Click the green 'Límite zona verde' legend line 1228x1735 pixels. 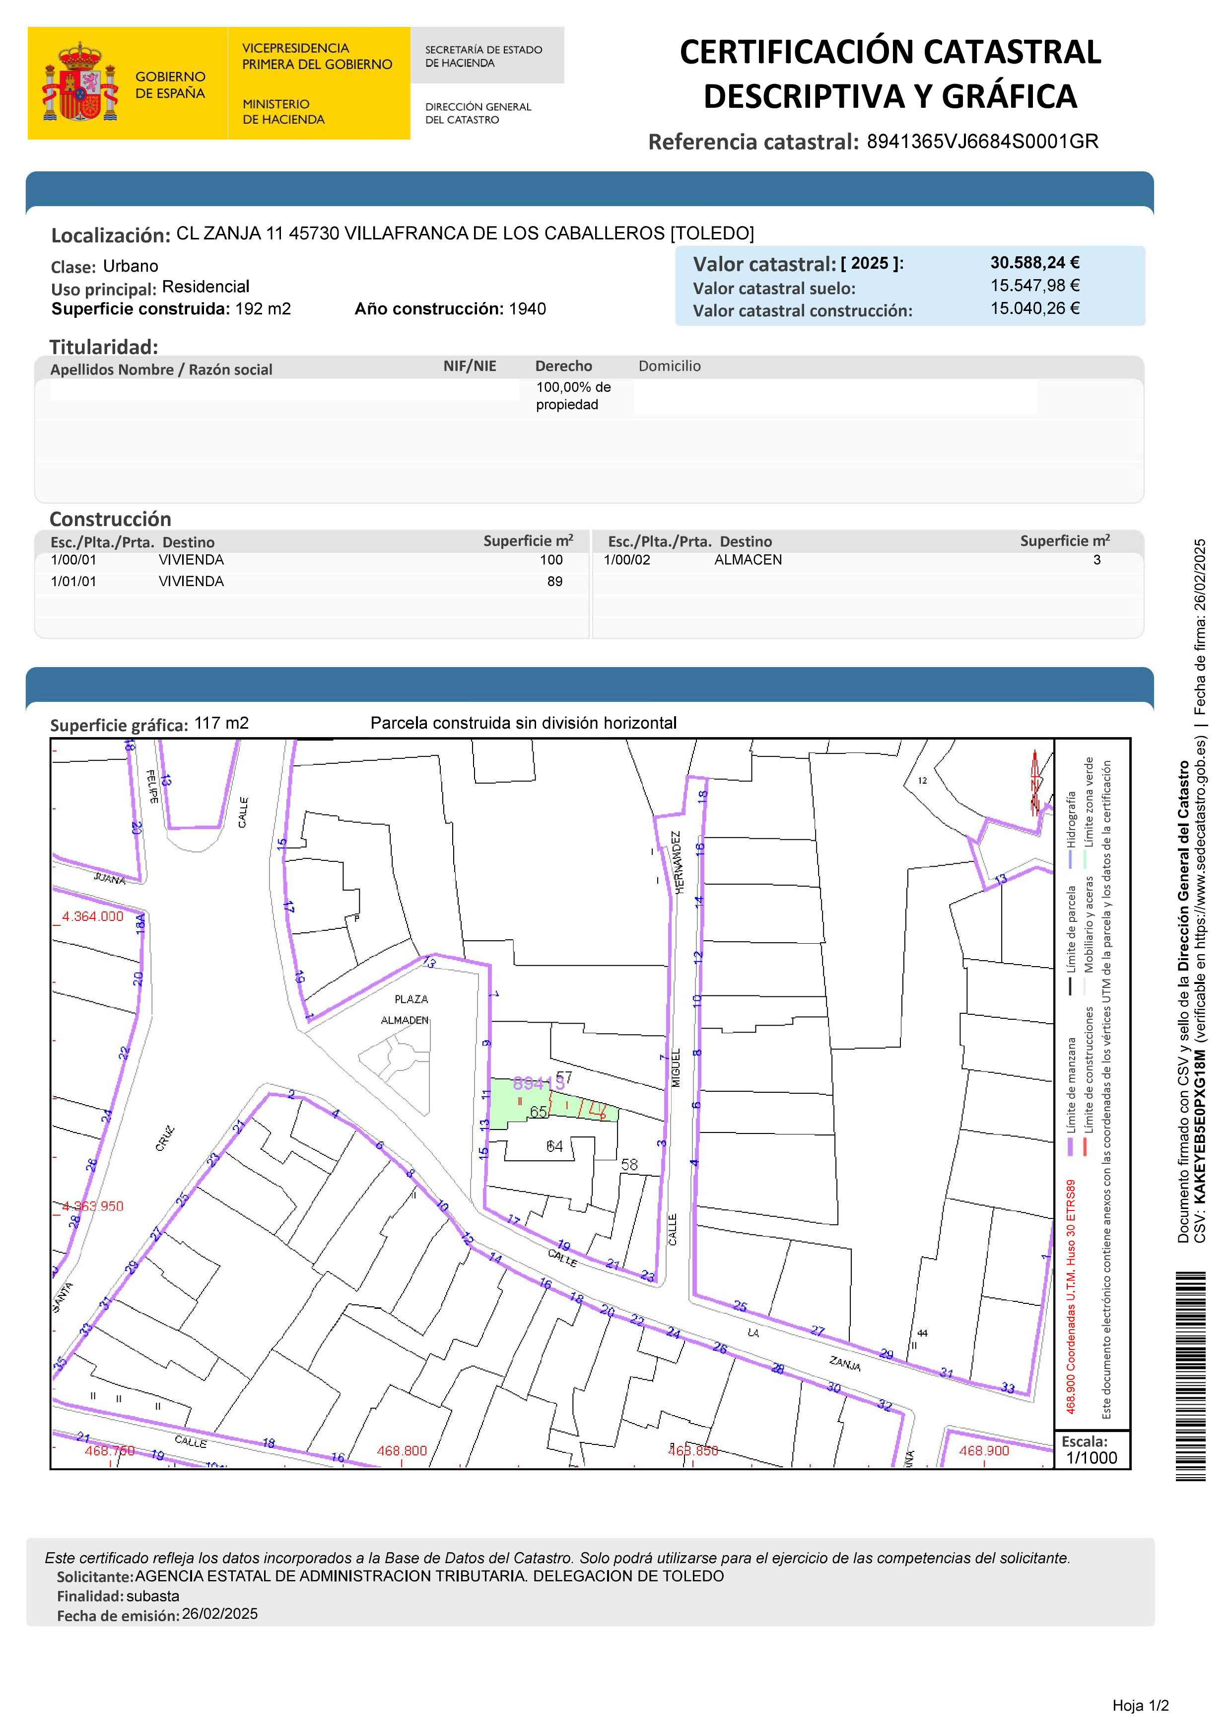[1085, 860]
